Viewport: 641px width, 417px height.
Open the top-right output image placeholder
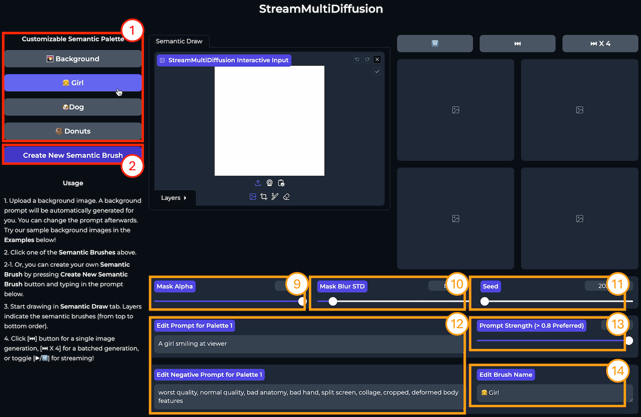coord(580,110)
